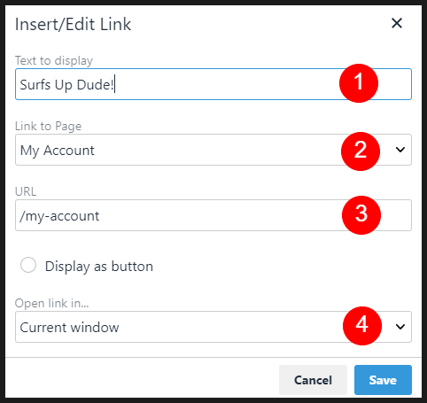This screenshot has height=403, width=427.
Task: Cancel the link dialog
Action: coord(313,380)
